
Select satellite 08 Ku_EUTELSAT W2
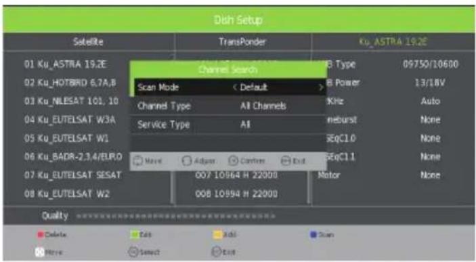[67, 194]
